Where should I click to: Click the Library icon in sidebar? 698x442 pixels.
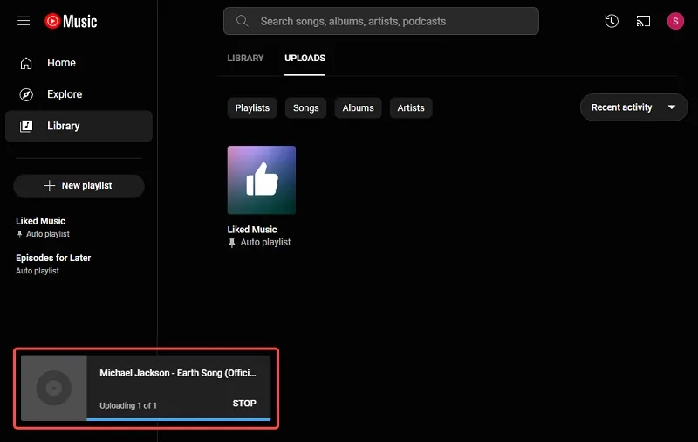[x=26, y=126]
